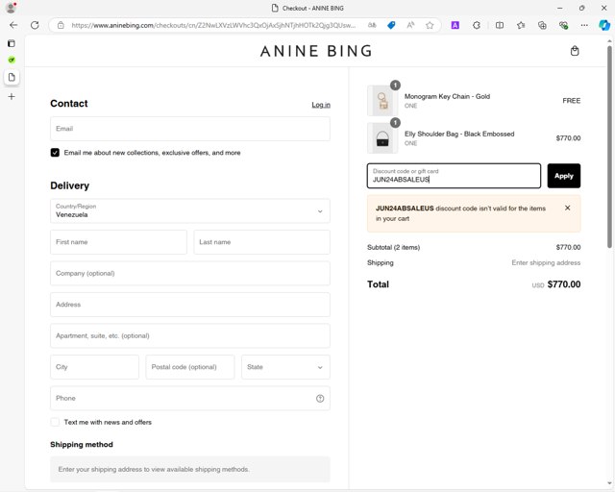This screenshot has height=492, width=615.
Task: Open the browser settings ellipsis menu
Action: click(584, 25)
